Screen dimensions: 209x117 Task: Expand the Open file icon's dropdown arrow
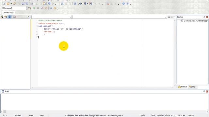11,4
